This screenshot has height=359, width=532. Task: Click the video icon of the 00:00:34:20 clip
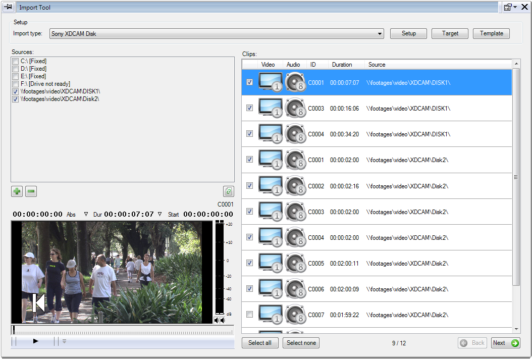point(271,134)
